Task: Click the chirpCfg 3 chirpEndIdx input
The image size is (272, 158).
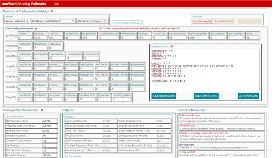Action: (40, 89)
